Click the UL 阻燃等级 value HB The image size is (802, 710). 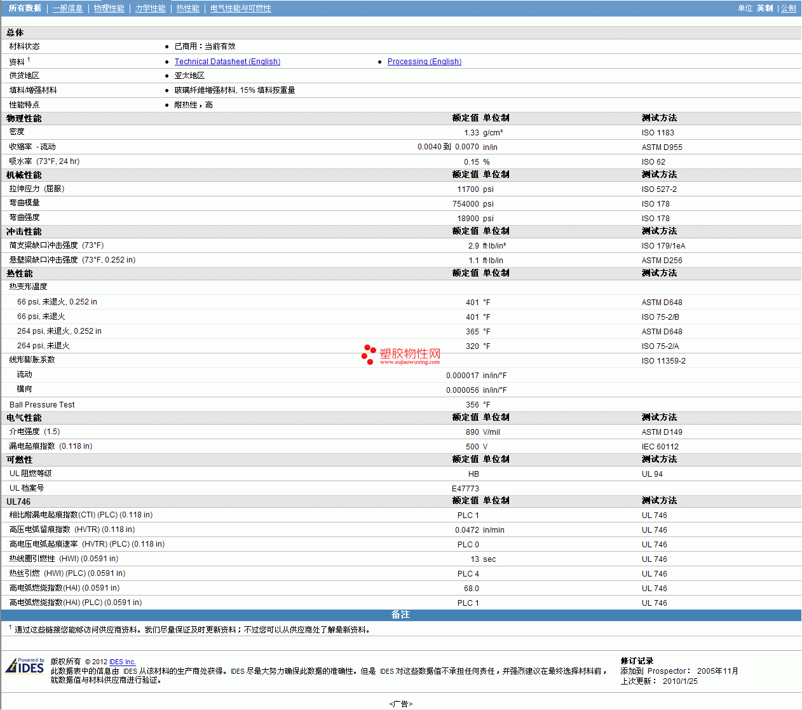coord(473,474)
